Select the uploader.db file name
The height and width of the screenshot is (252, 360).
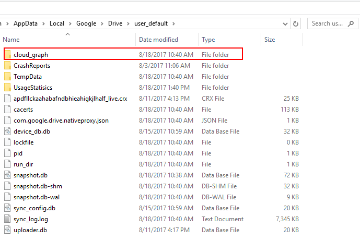tap(30, 230)
